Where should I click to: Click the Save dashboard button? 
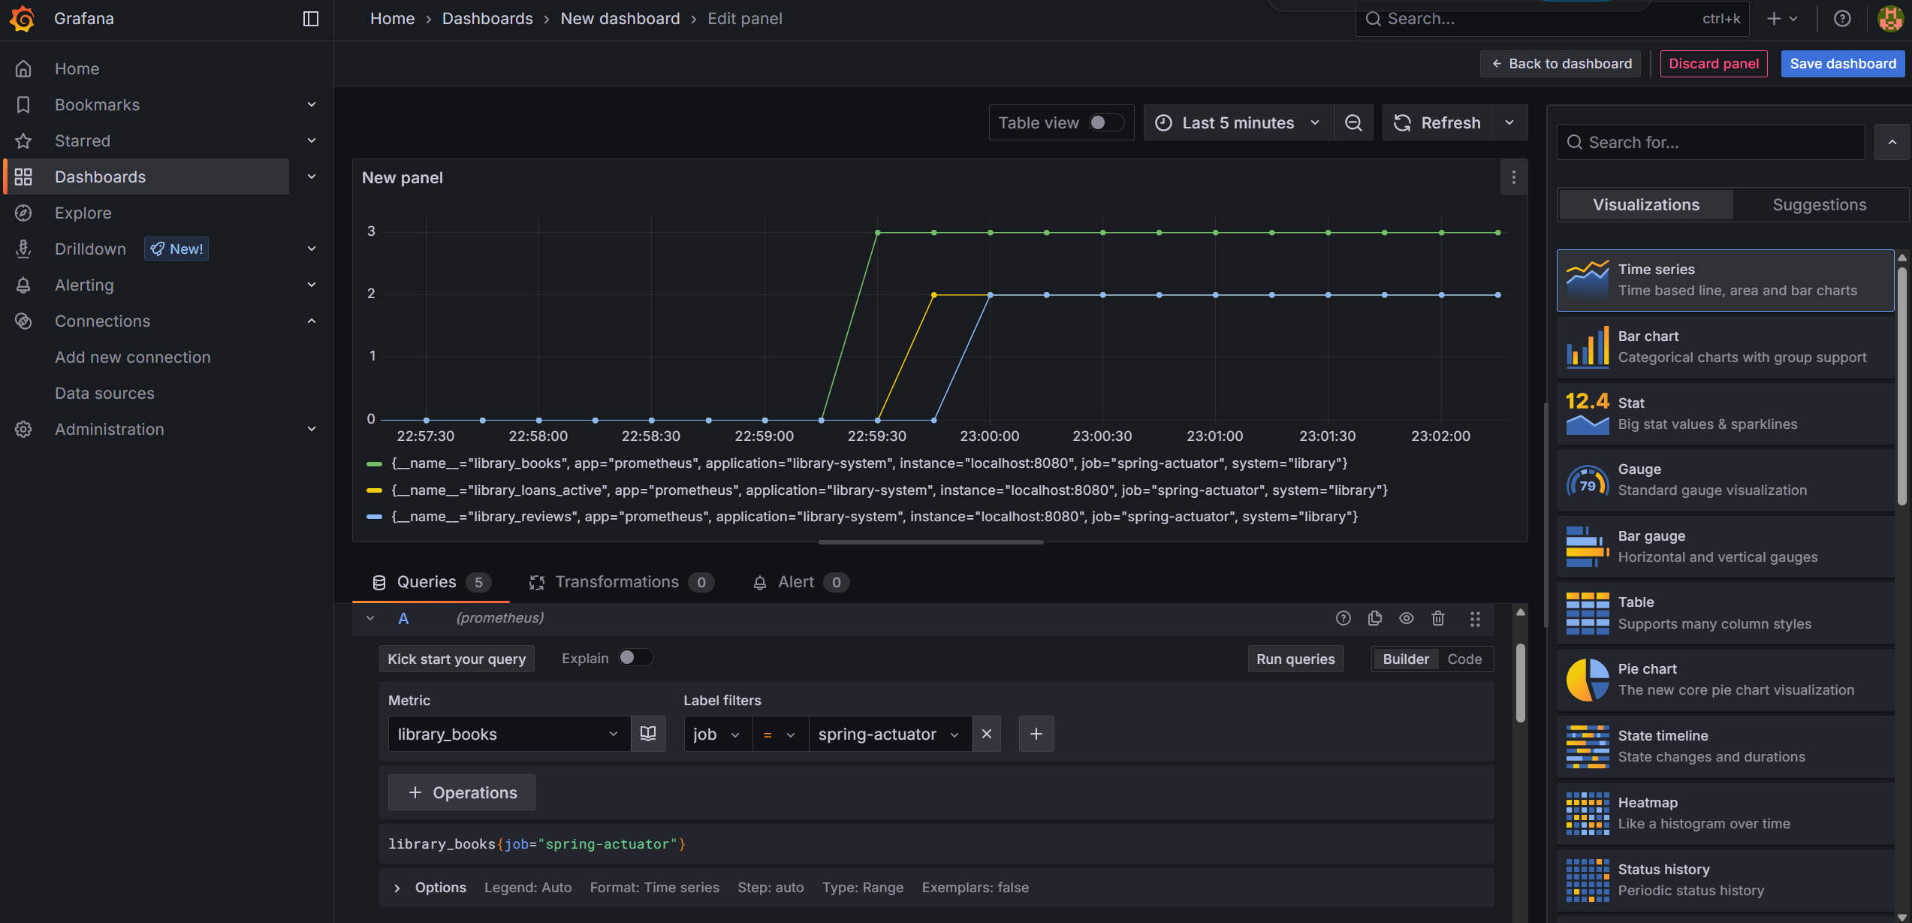[x=1842, y=64]
